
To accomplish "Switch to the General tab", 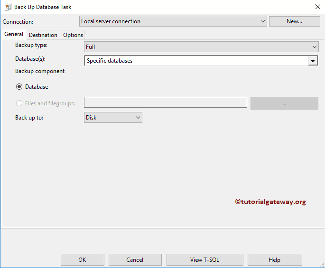I will (14, 34).
